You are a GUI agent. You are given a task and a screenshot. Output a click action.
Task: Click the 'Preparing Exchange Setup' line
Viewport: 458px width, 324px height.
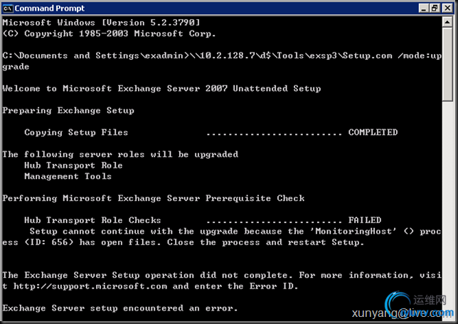(68, 111)
